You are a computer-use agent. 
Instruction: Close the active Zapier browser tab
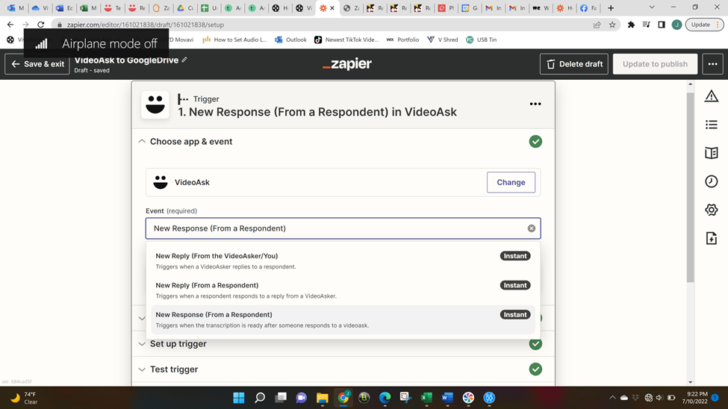tap(332, 8)
